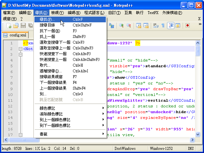Select 選取並搜尋下一個 menu entry
Screen dimensions: 204x153
(x=70, y=42)
